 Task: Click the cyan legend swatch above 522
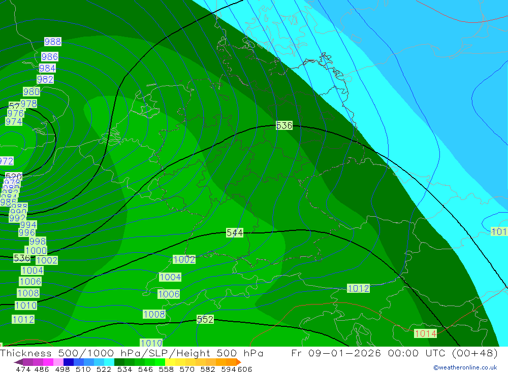point(109,362)
